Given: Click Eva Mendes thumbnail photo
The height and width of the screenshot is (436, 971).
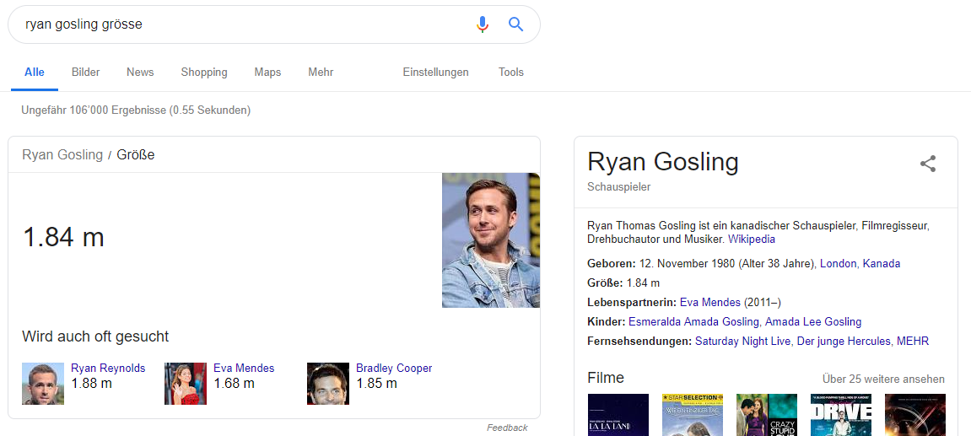Looking at the screenshot, I should point(186,384).
